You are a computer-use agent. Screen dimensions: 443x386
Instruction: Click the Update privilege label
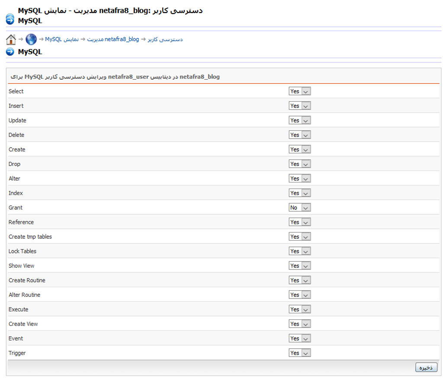(17, 120)
